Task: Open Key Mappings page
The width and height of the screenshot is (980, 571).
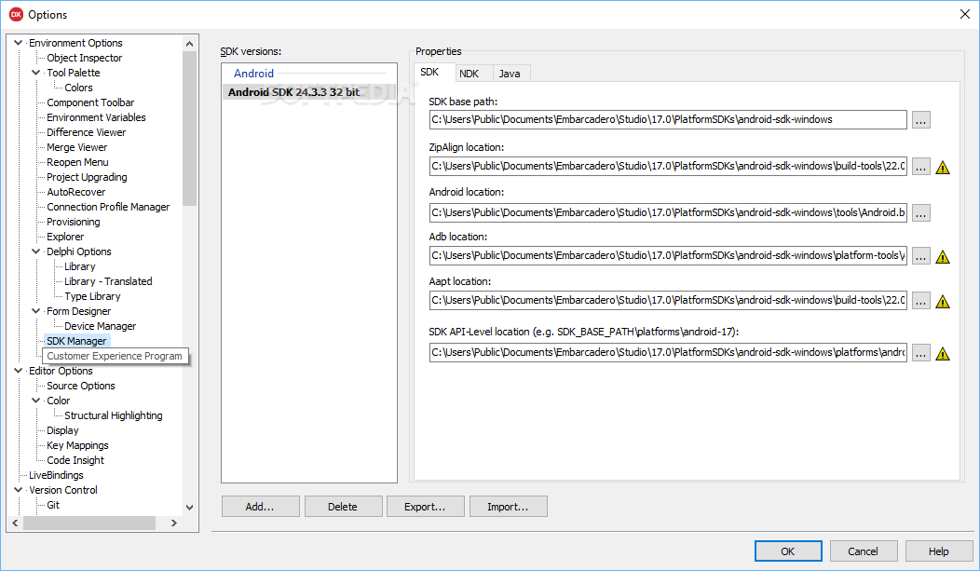Action: pyautogui.click(x=77, y=445)
